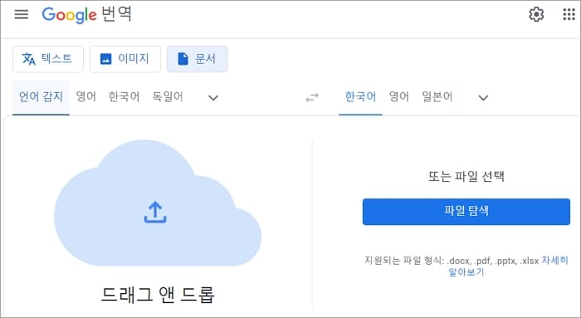The height and width of the screenshot is (318, 581).
Task: Select 영어 as target language
Action: tap(398, 97)
